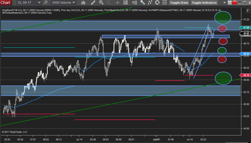Viewport: 251px width, 143px height.
Task: Open the chart properties list icon
Action: [165, 3]
